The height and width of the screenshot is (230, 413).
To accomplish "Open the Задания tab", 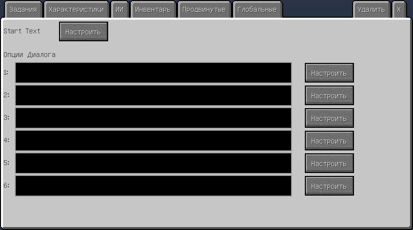I will [x=23, y=10].
